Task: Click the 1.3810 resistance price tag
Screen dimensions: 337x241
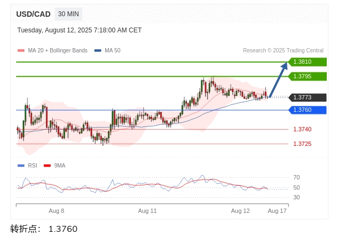Action: click(x=307, y=62)
